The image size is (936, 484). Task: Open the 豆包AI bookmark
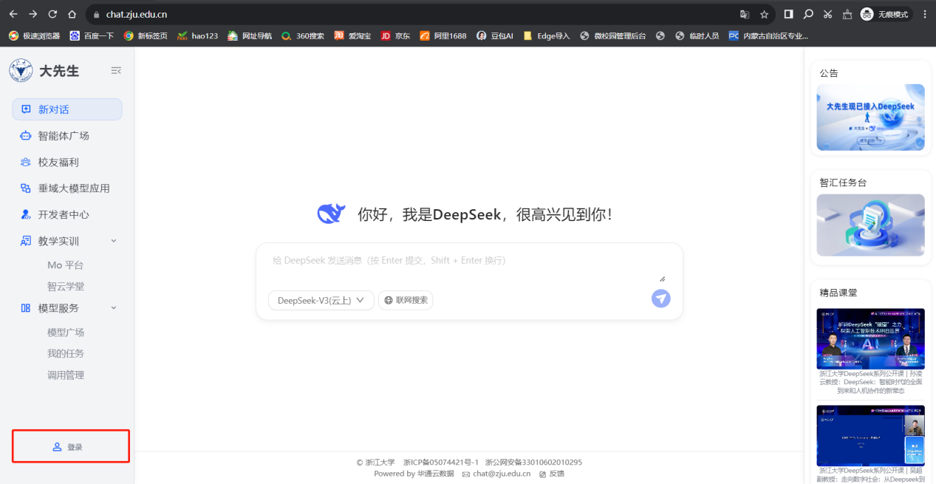pos(495,35)
